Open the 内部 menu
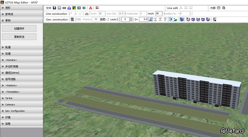Screen dimensions: 248x137 pos(213,8)
